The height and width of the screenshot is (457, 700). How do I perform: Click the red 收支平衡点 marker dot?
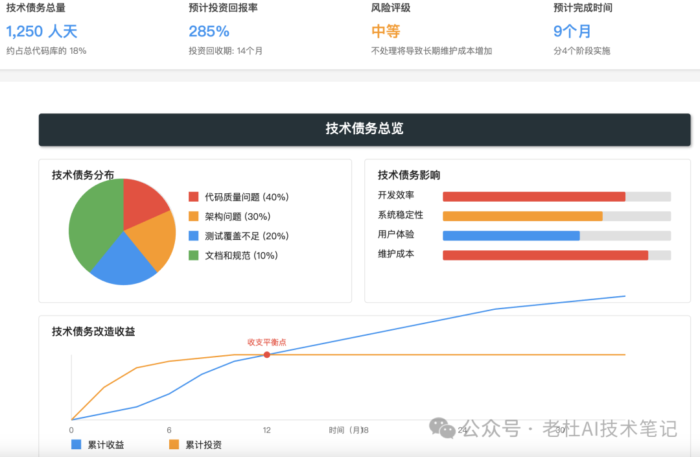coord(266,355)
